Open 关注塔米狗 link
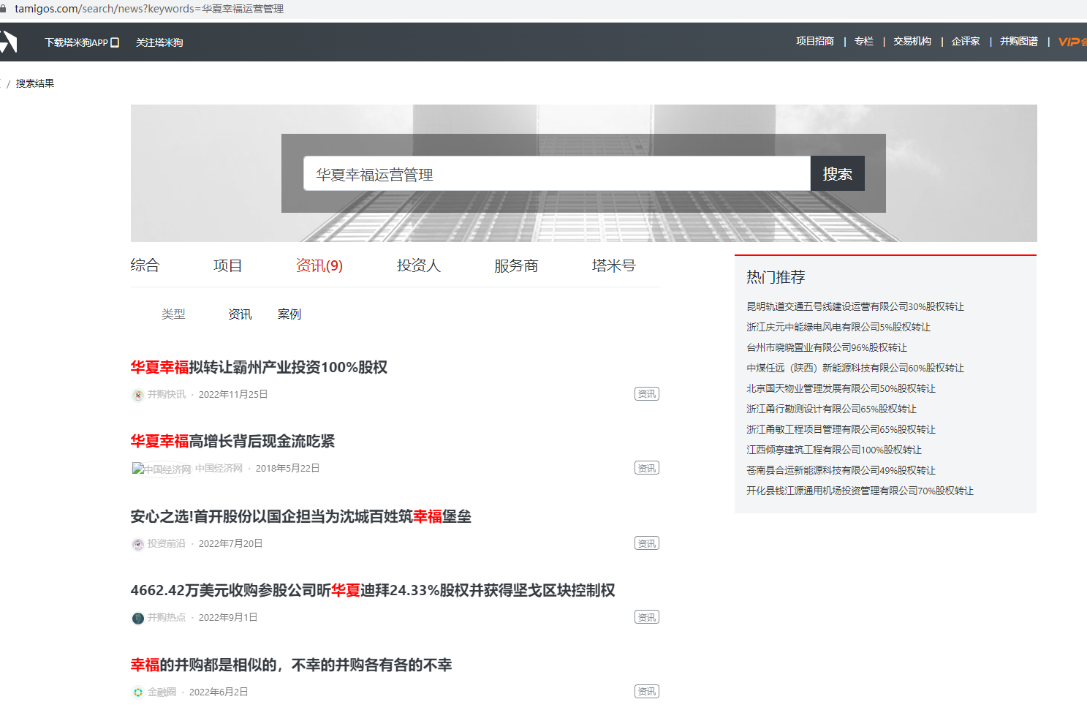The image size is (1087, 710). tap(159, 42)
